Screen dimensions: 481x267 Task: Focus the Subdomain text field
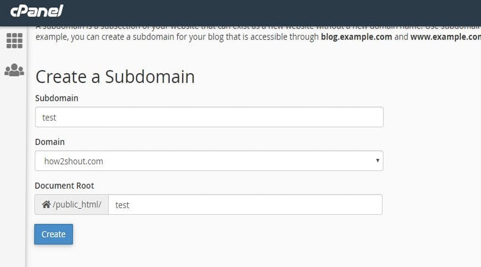click(x=209, y=117)
